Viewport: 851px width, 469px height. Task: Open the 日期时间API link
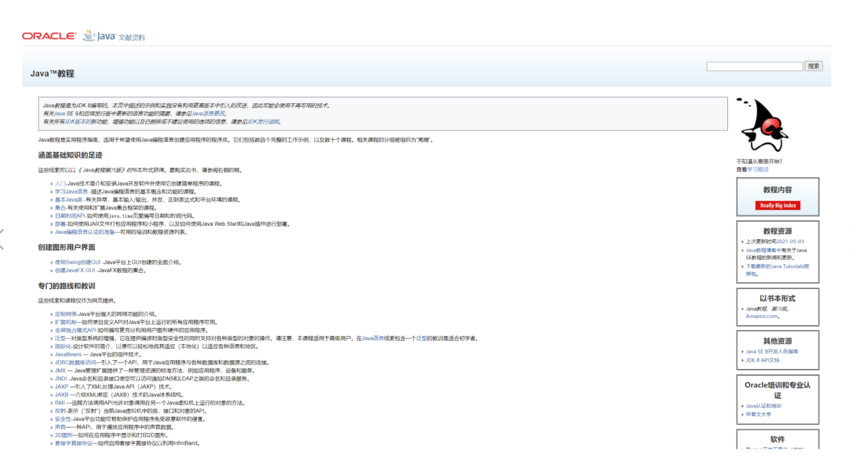[x=70, y=216]
